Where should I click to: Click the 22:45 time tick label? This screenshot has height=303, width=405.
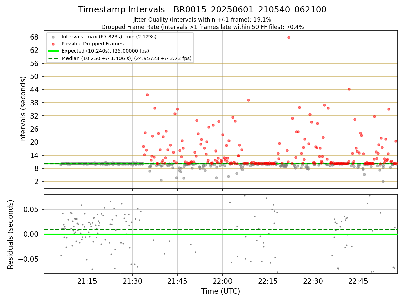(358, 281)
